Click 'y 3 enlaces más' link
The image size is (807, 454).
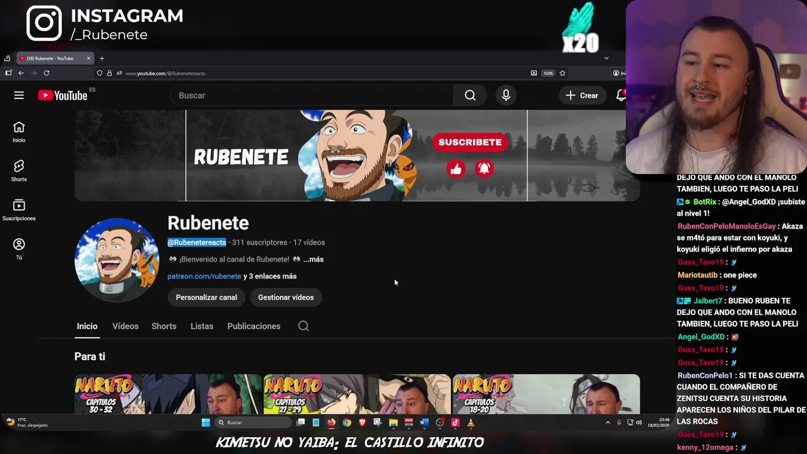tap(270, 276)
